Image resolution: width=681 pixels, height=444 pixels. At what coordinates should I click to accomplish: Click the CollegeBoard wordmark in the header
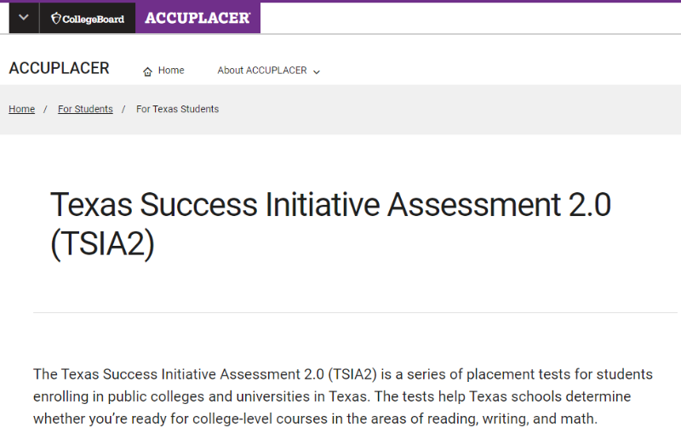[x=93, y=19]
